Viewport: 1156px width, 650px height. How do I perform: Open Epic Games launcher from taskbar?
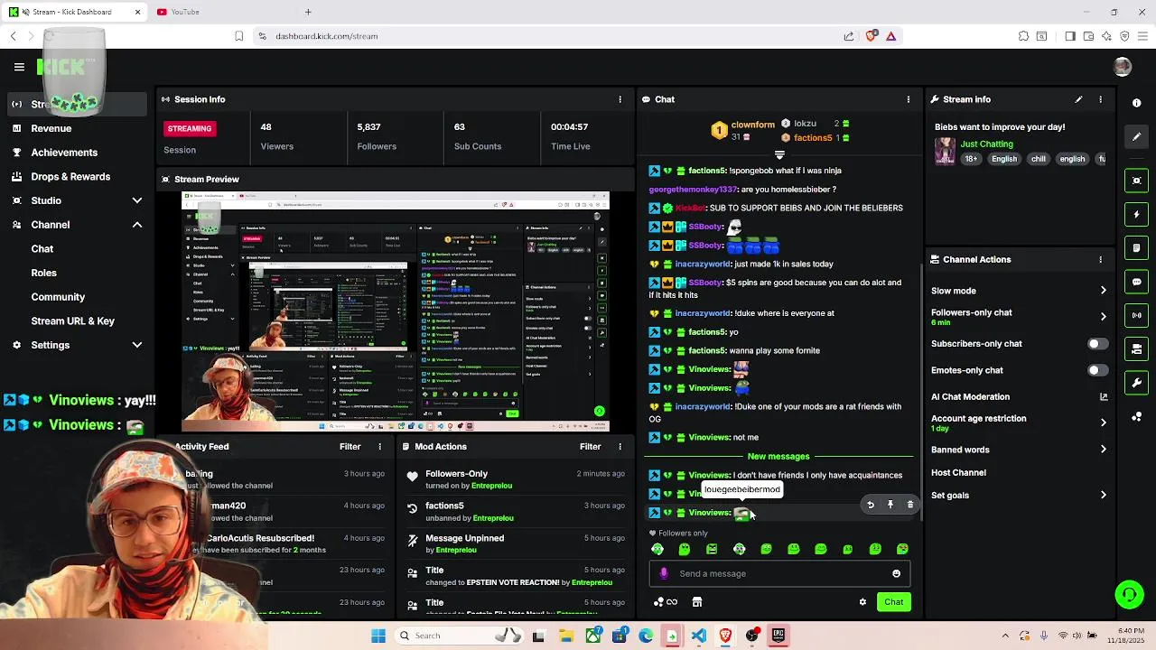click(778, 636)
